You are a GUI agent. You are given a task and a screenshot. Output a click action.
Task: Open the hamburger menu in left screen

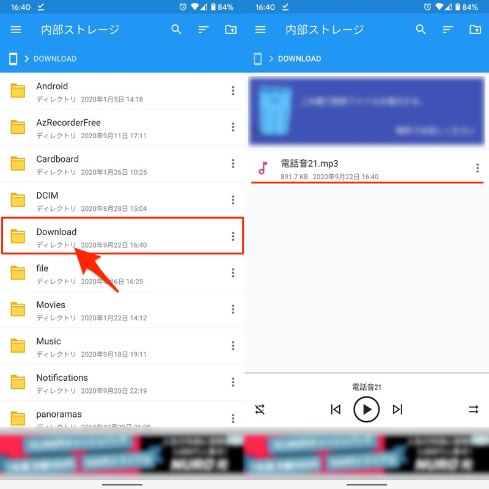pos(16,29)
